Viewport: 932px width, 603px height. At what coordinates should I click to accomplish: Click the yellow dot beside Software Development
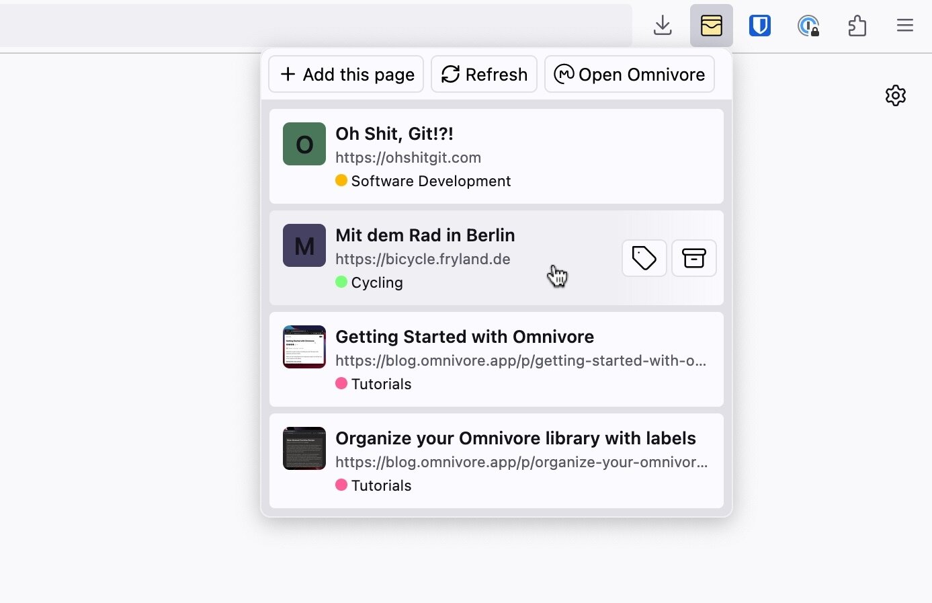(341, 180)
